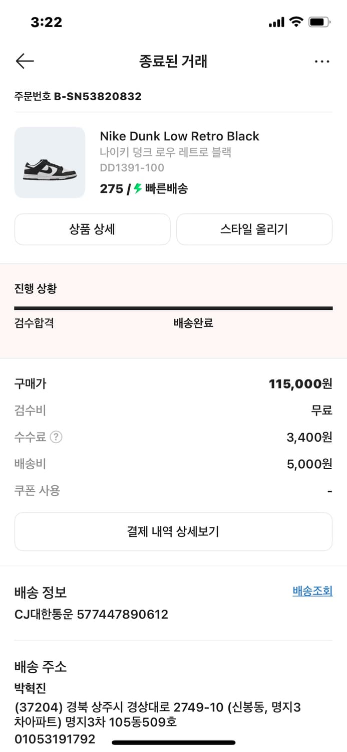Screen dimensions: 347x752
Task: Tap the home indicator bar
Action: coord(173,742)
